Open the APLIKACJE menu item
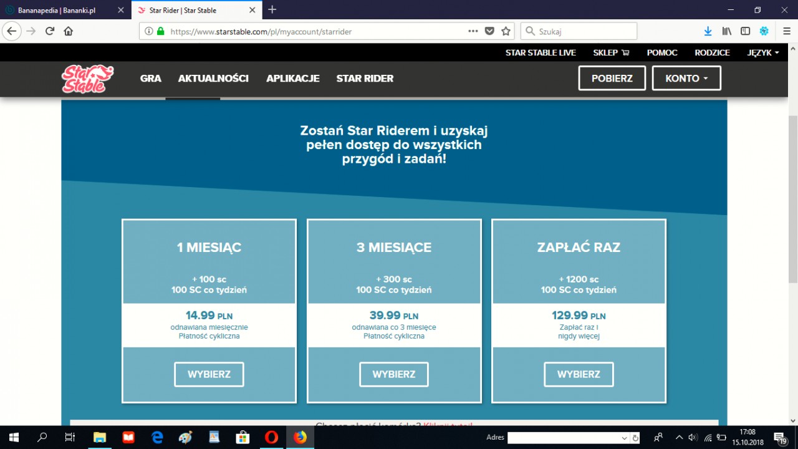798x449 pixels. [293, 79]
